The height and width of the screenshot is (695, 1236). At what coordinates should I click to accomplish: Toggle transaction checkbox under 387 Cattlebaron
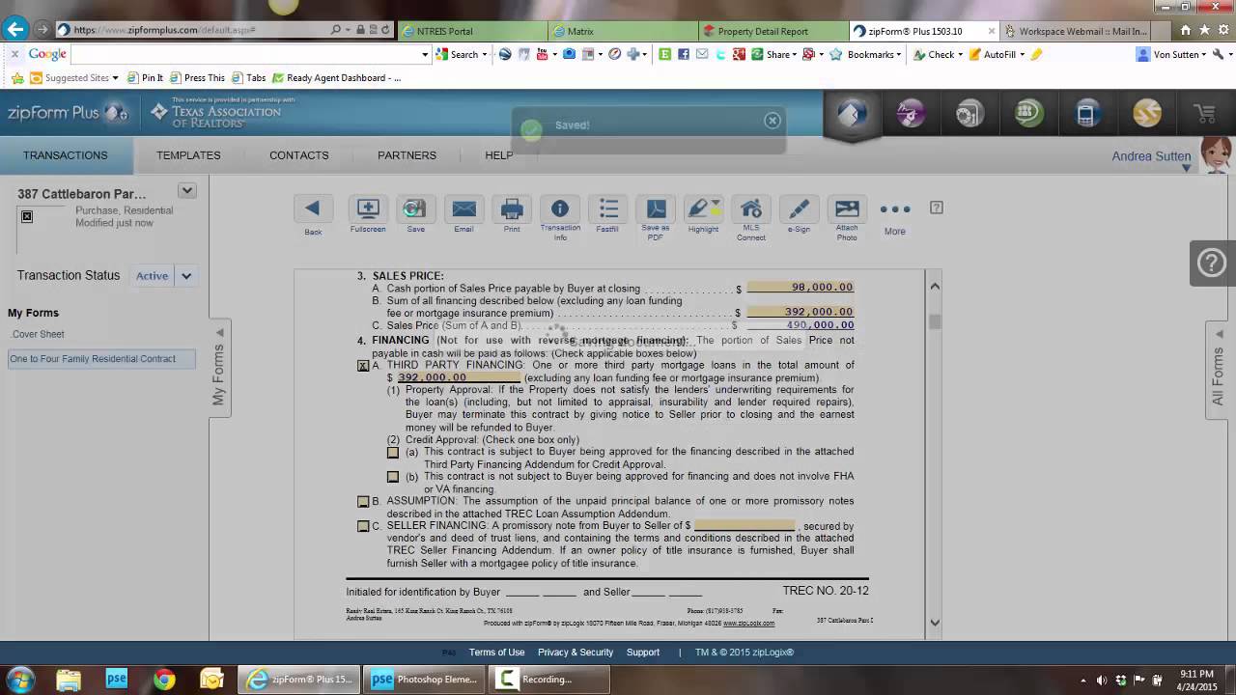[27, 216]
